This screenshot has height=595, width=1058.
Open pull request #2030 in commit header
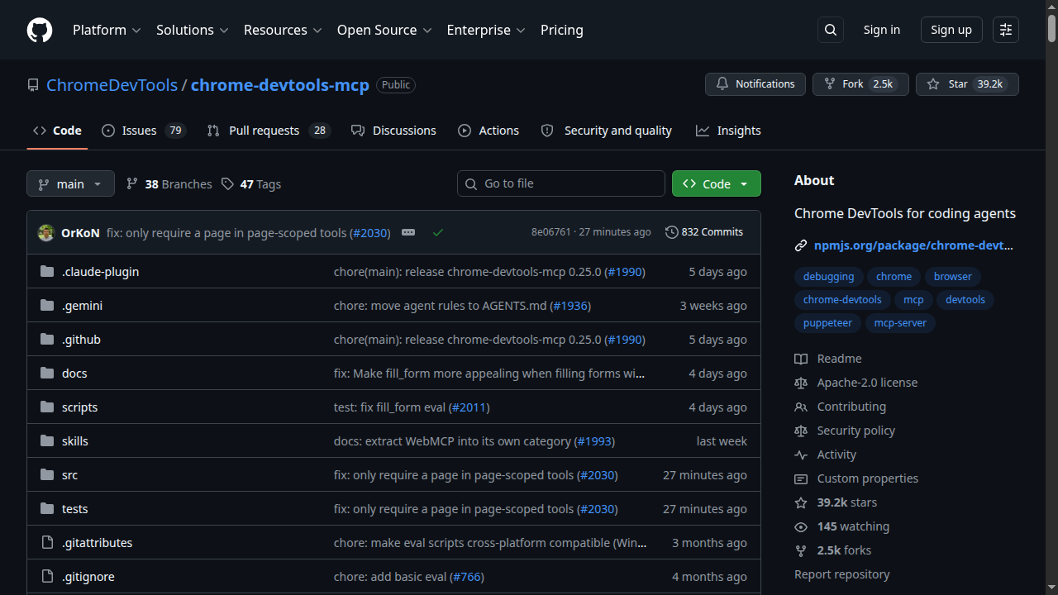[x=370, y=233]
